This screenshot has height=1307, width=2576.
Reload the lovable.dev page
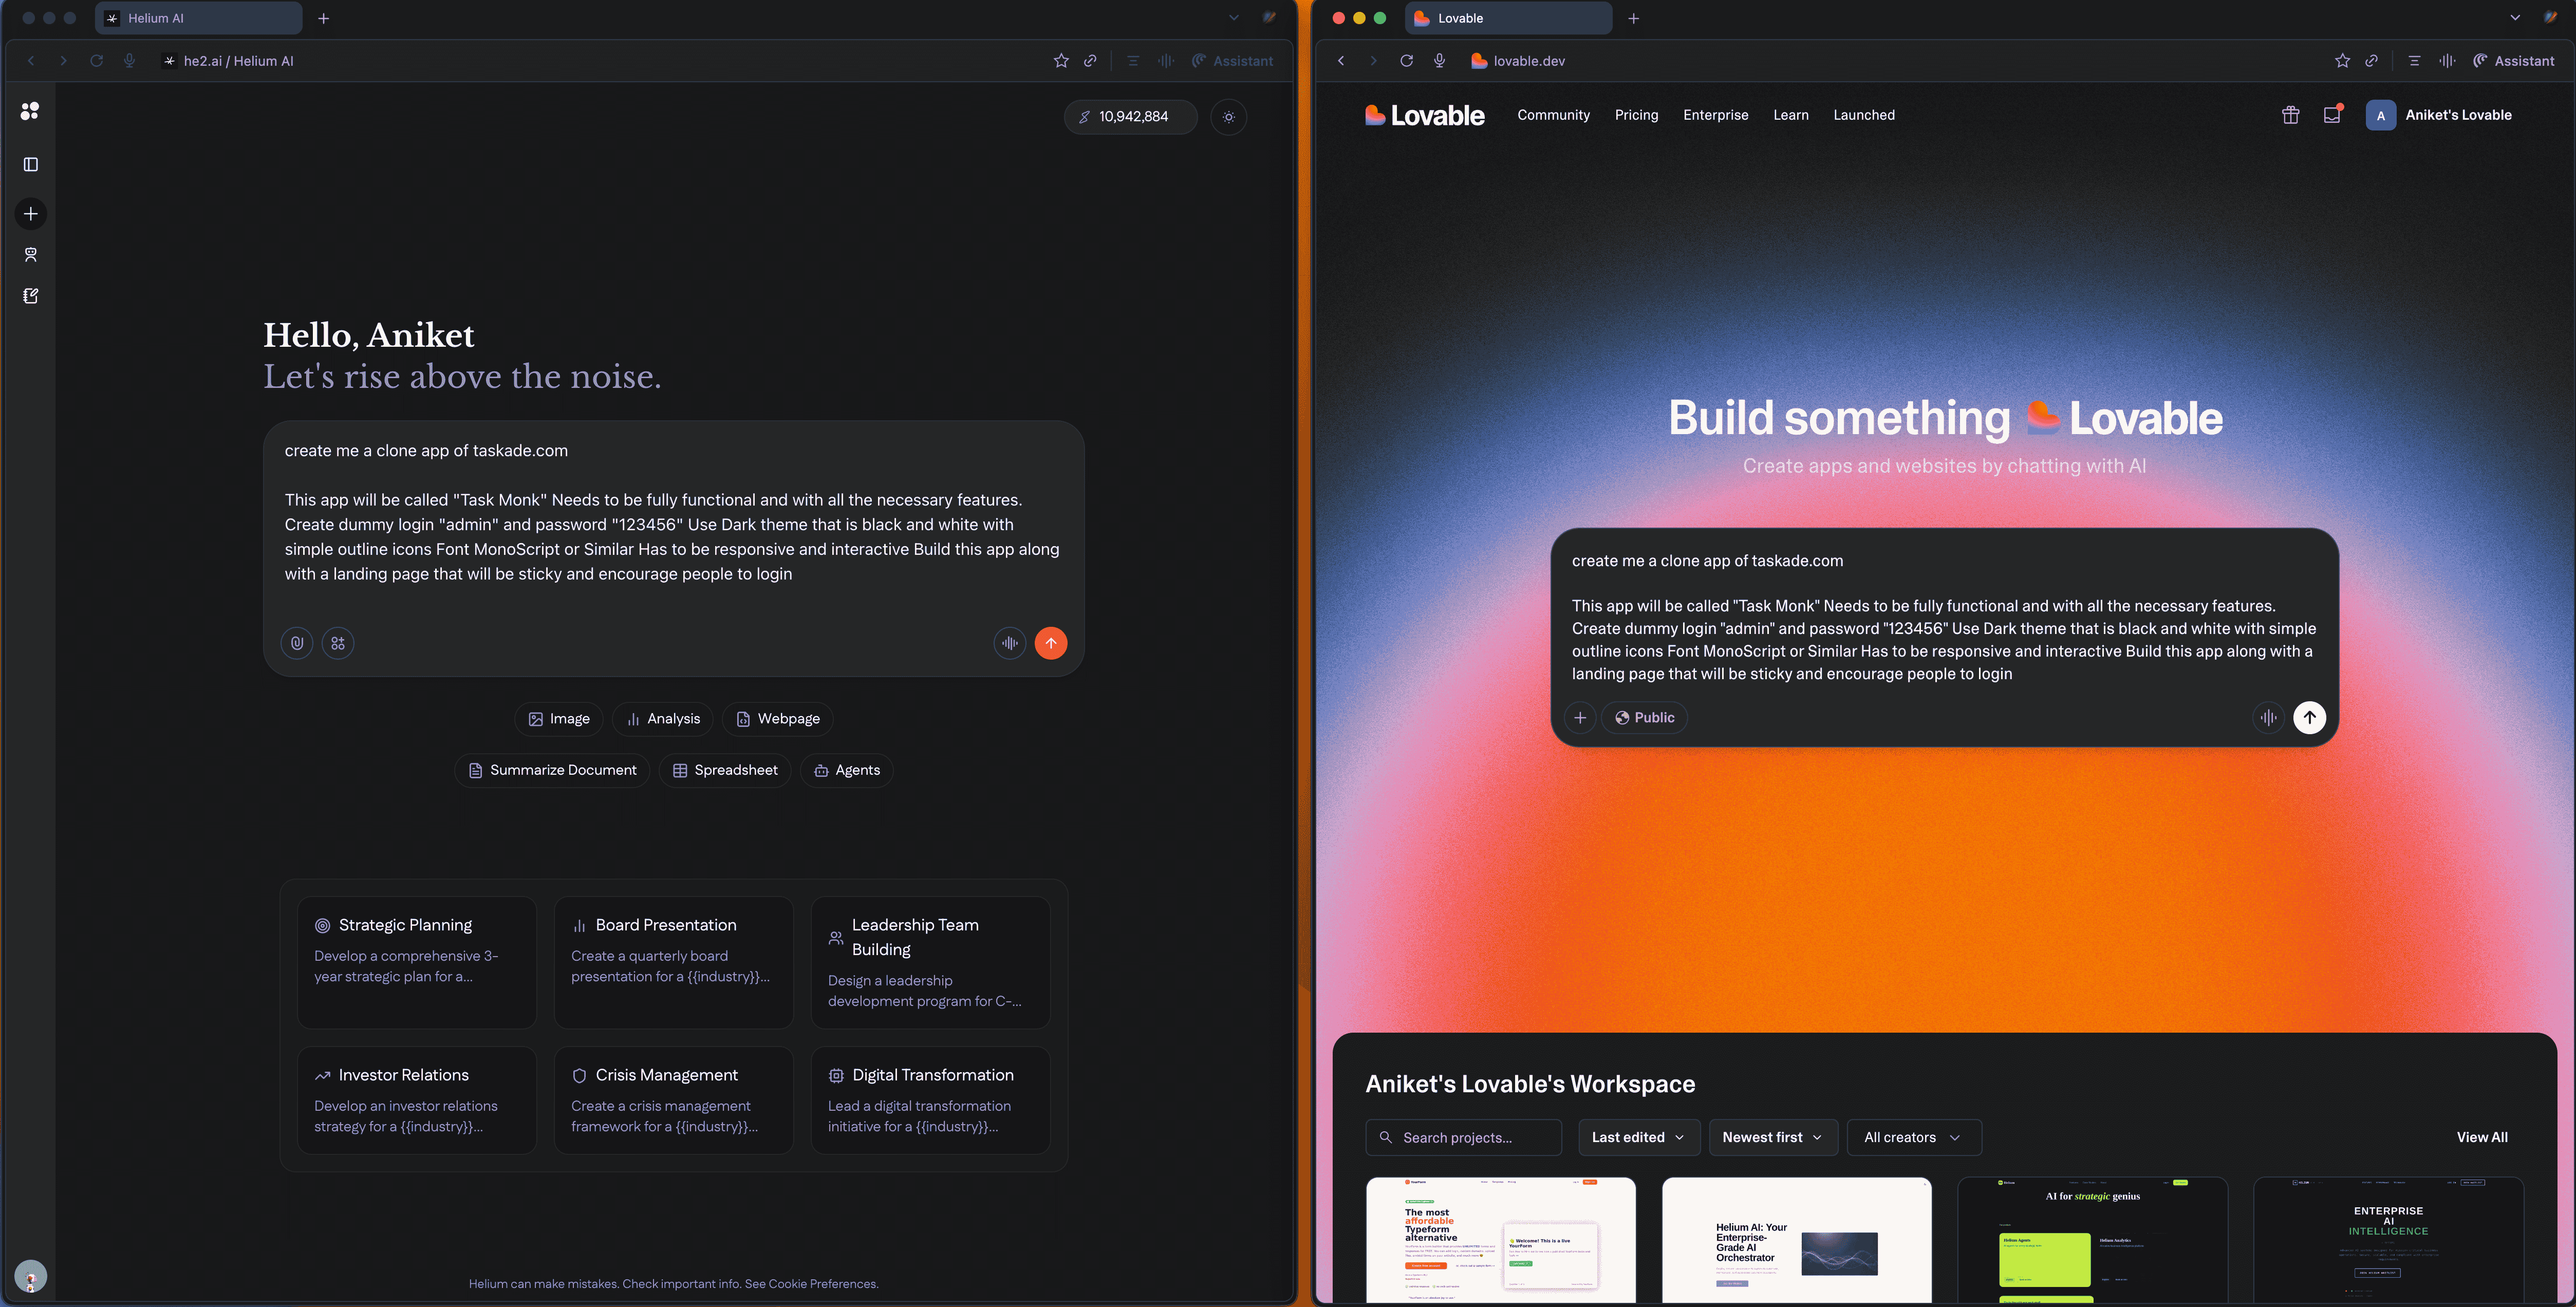[x=1406, y=61]
